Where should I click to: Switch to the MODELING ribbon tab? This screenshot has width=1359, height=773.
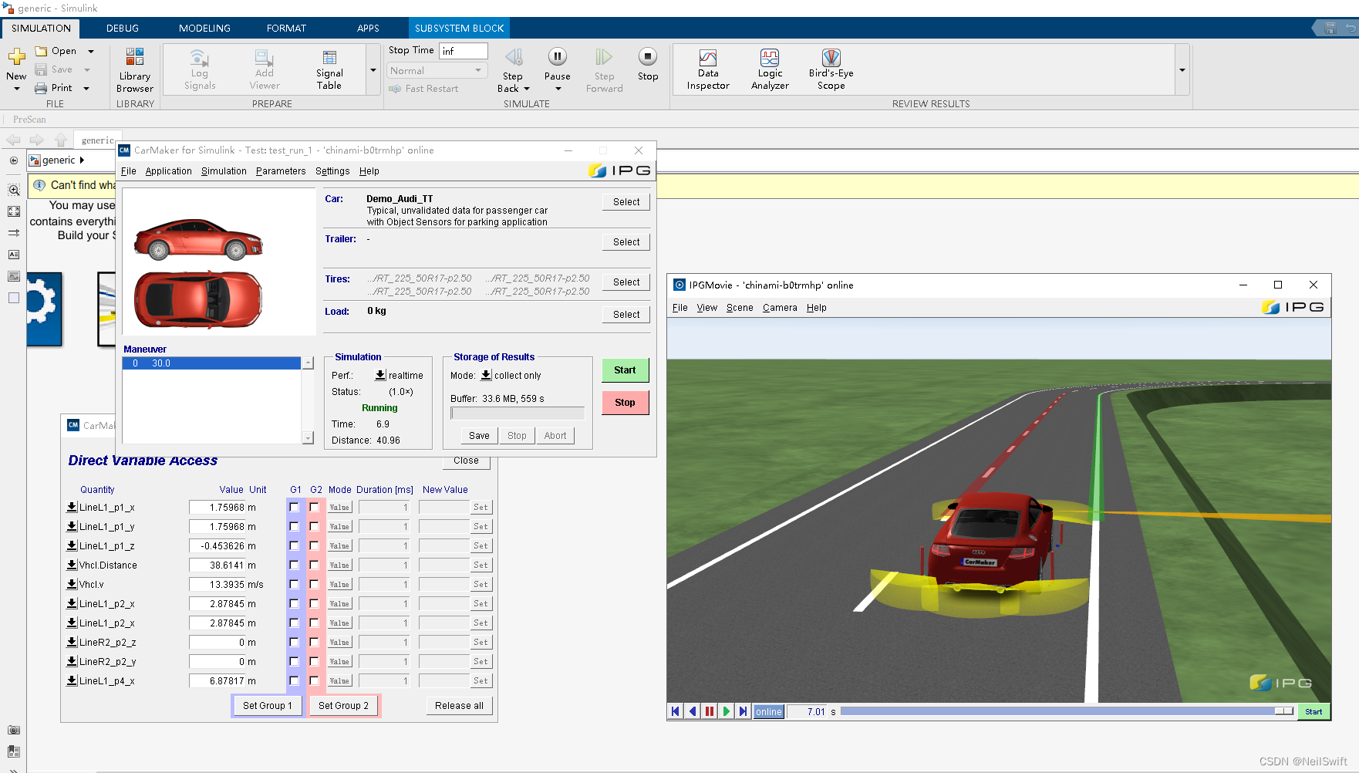point(204,28)
